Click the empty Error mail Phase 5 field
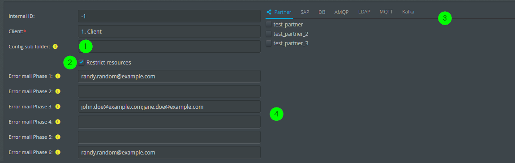 169,137
